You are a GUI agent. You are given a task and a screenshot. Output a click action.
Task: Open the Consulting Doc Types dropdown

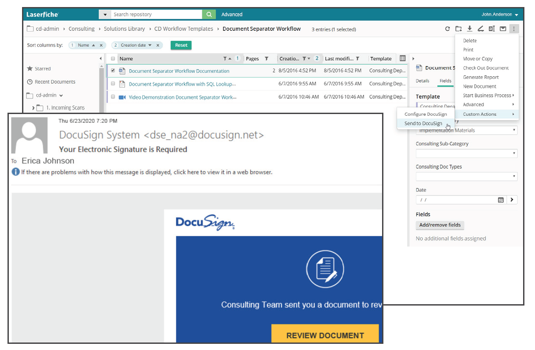pos(467,176)
